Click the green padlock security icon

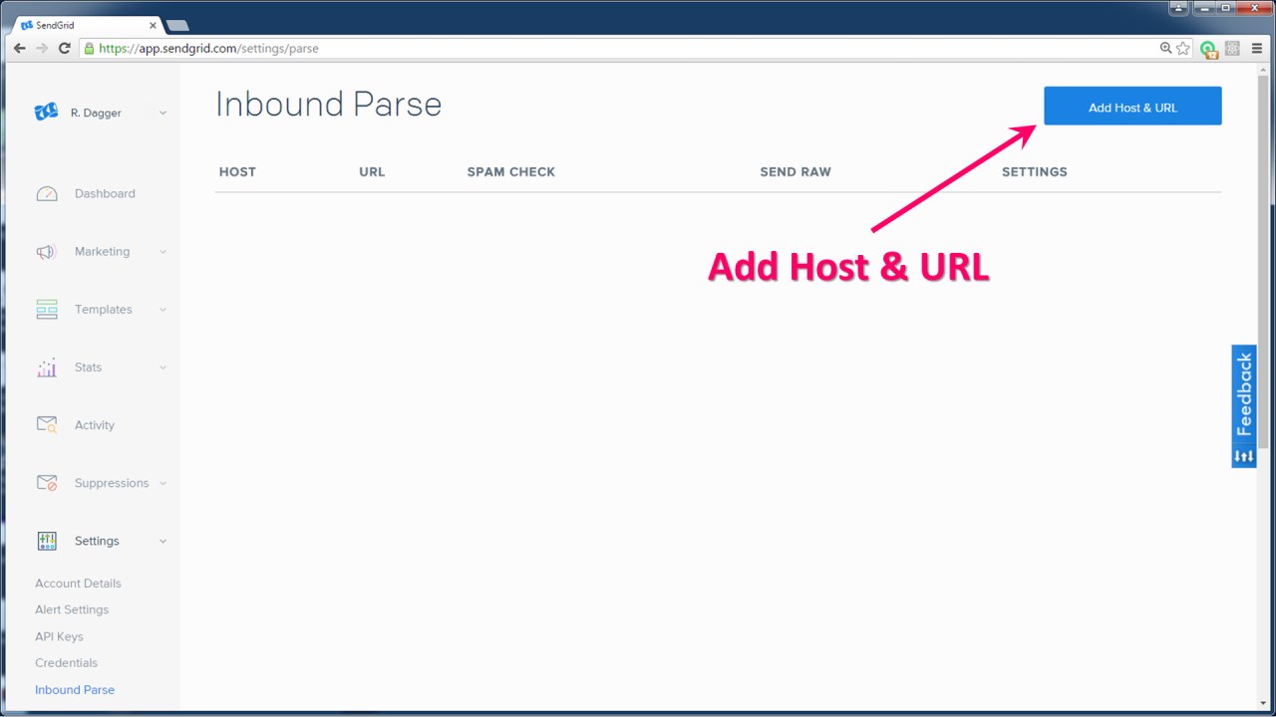(90, 48)
